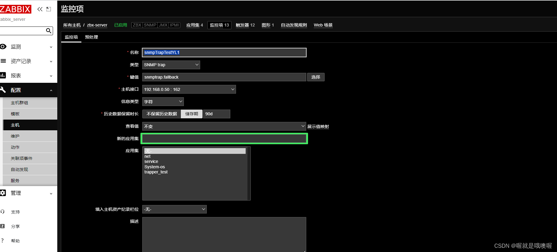Screen dimensions: 557x252
Task: Focus the sidebar search box
Action: click(x=23, y=31)
